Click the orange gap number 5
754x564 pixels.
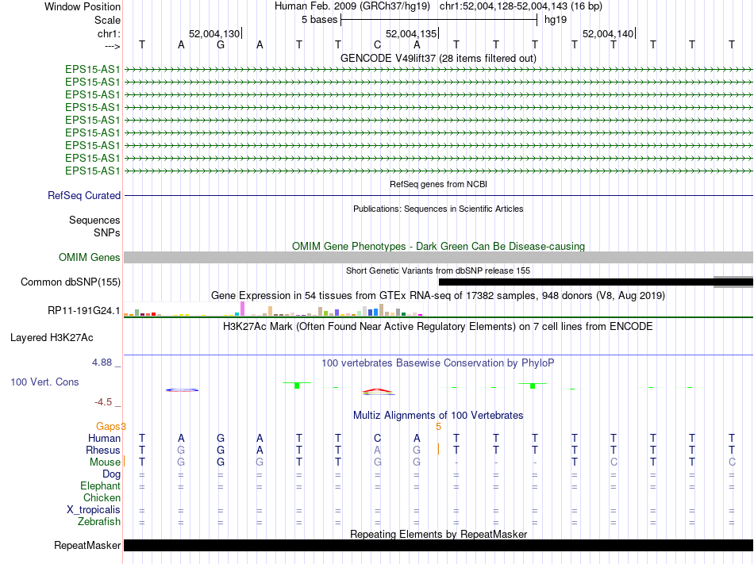pyautogui.click(x=438, y=427)
